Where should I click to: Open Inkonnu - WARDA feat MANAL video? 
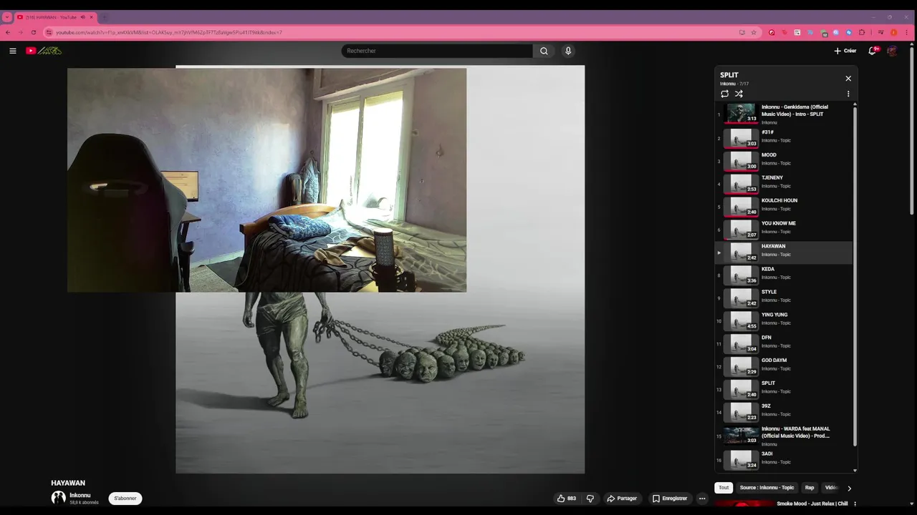coord(784,436)
